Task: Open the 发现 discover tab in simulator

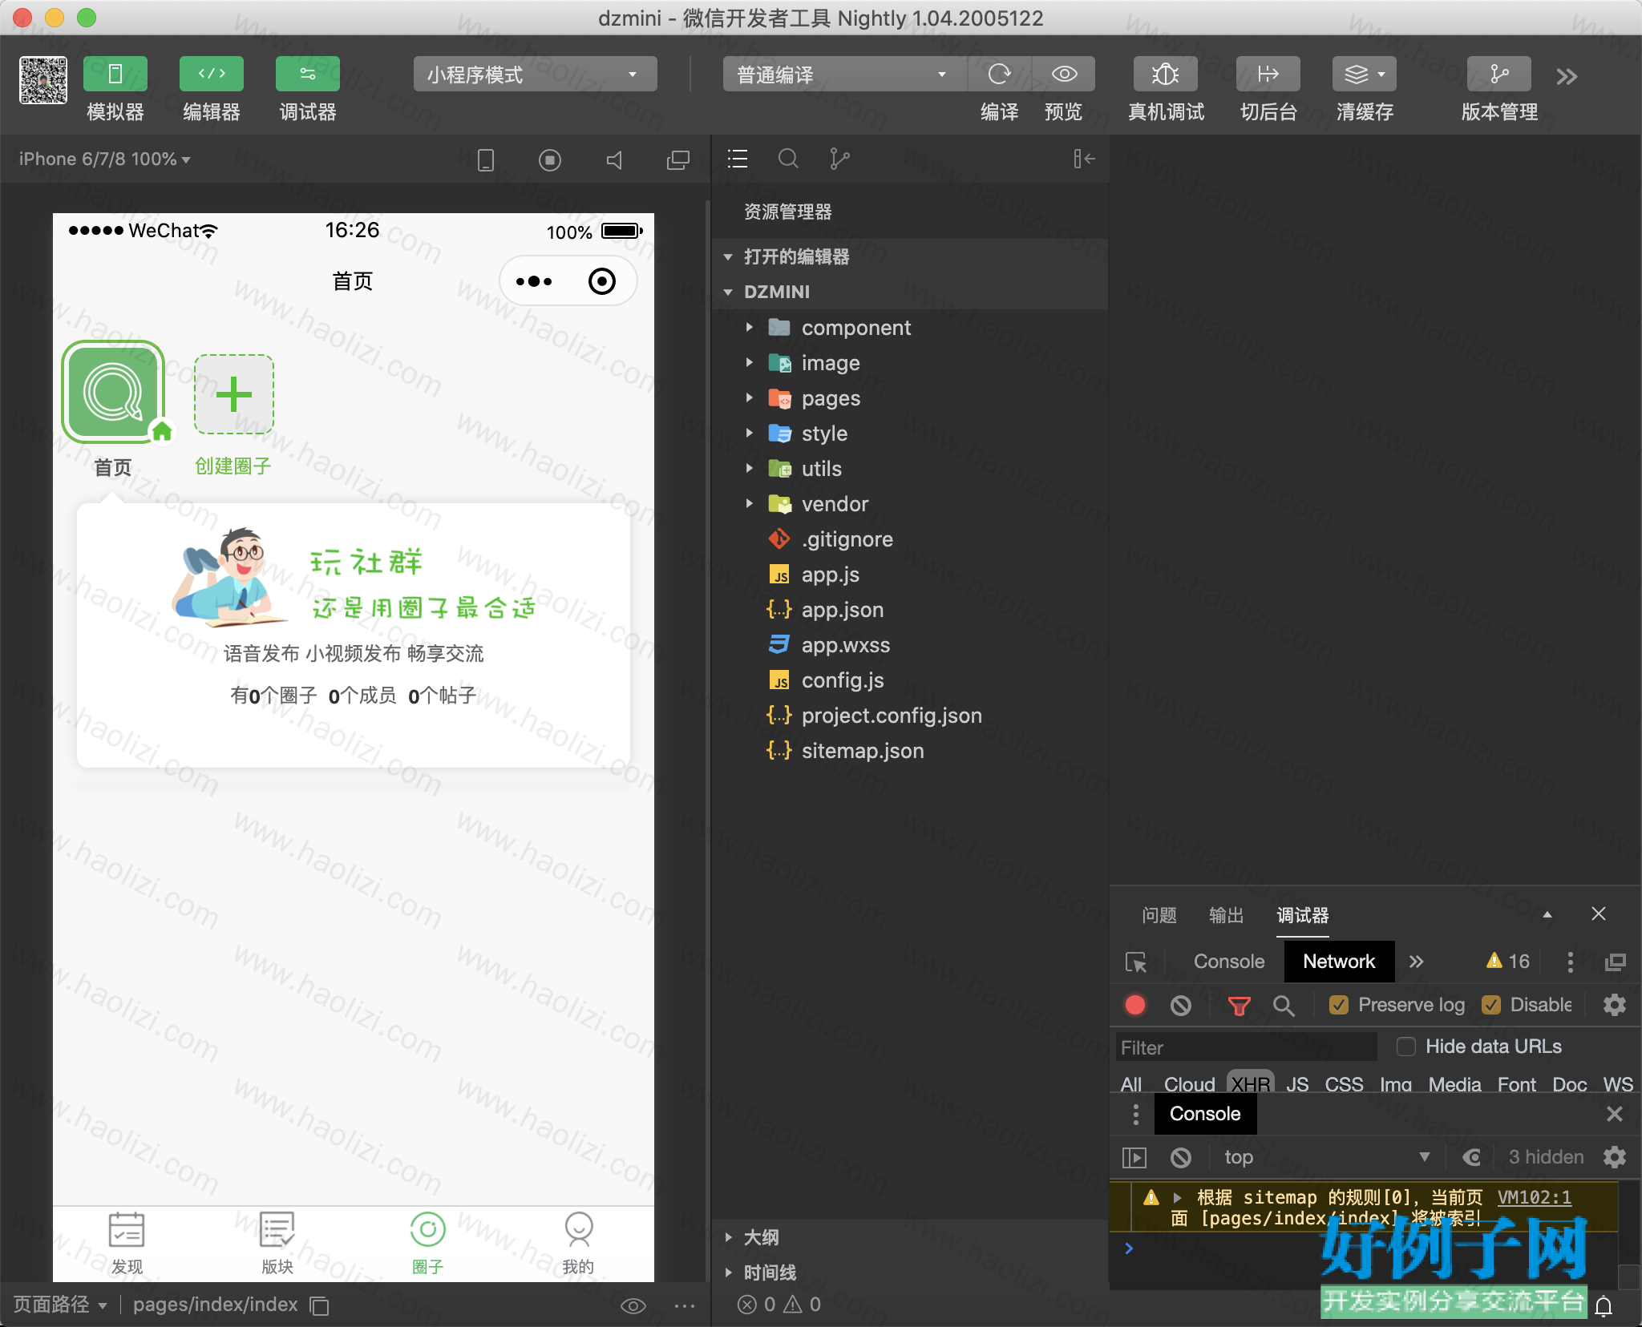Action: (127, 1244)
